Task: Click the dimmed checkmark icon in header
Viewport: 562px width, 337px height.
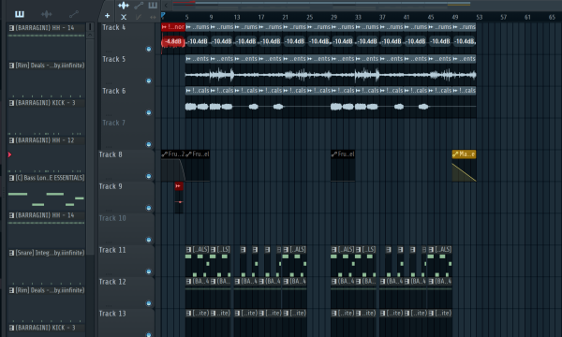Action: pyautogui.click(x=139, y=17)
